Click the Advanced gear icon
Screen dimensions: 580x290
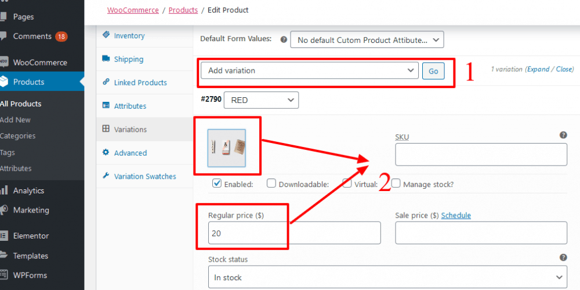106,152
